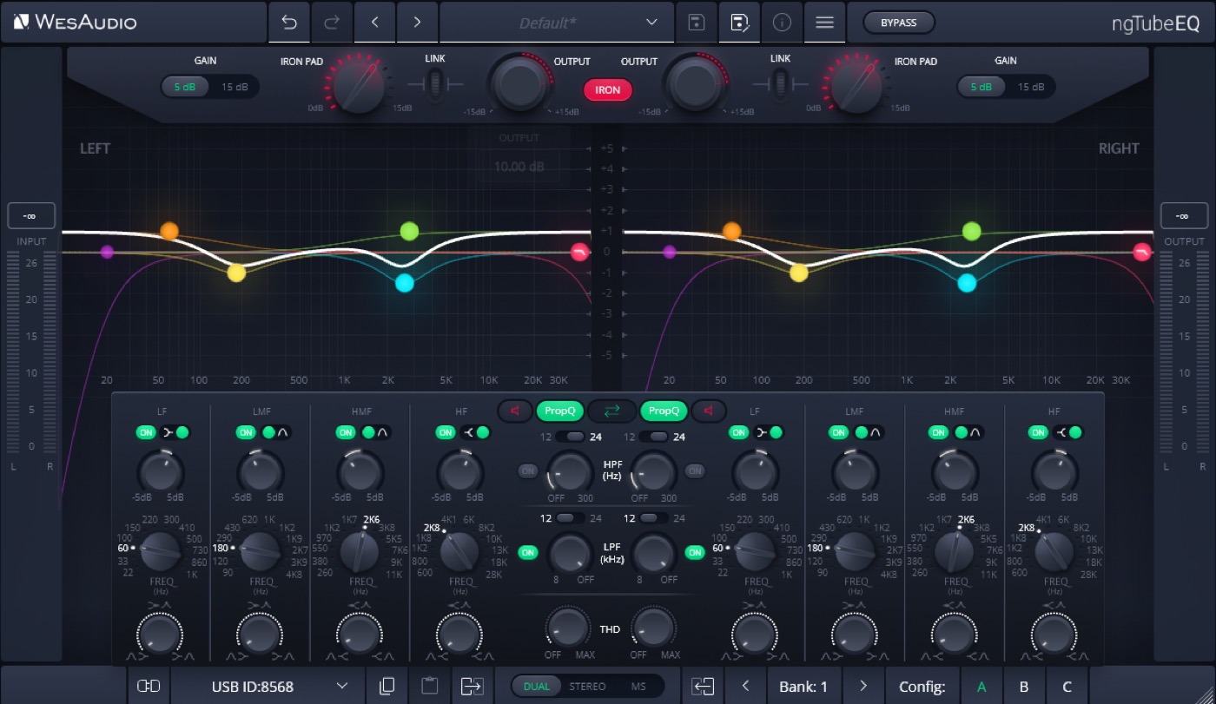1216x704 pixels.
Task: Toggle the right channel PropQ button
Action: point(664,411)
